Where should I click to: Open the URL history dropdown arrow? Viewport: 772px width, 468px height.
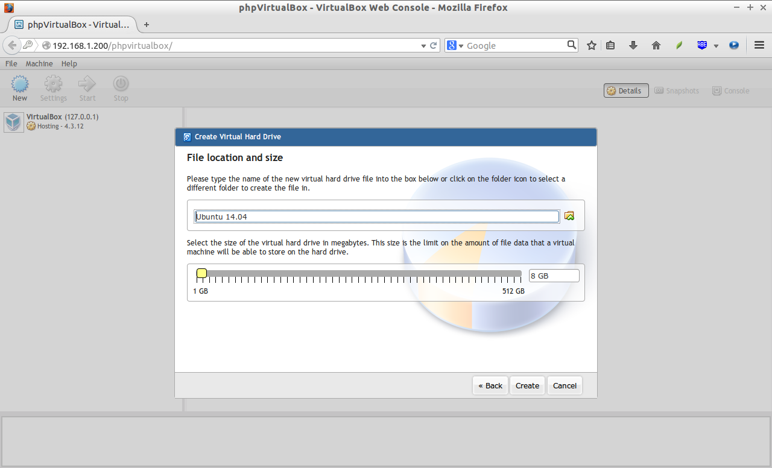tap(423, 46)
